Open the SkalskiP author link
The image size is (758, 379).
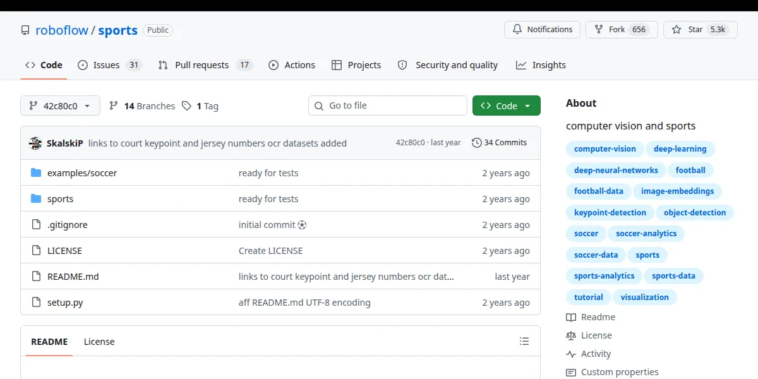(65, 143)
